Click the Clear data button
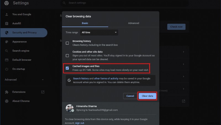Viewport: 221px width, 125px height. [147, 96]
